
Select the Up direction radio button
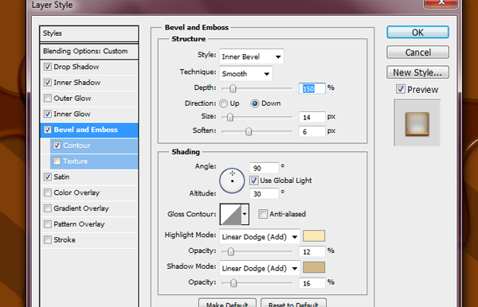click(x=223, y=103)
